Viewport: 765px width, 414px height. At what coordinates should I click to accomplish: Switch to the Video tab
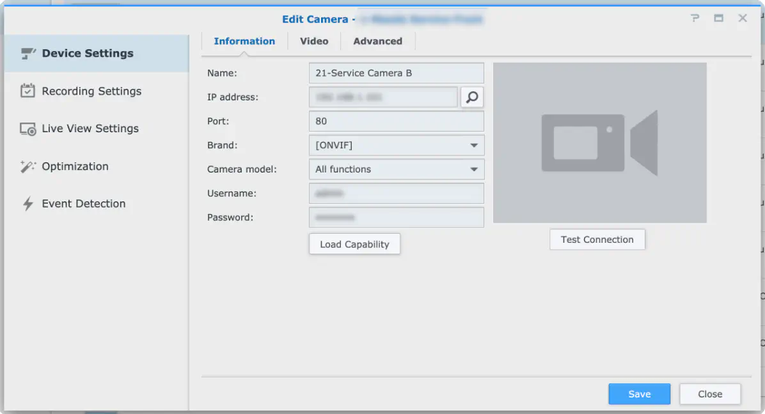pyautogui.click(x=314, y=42)
